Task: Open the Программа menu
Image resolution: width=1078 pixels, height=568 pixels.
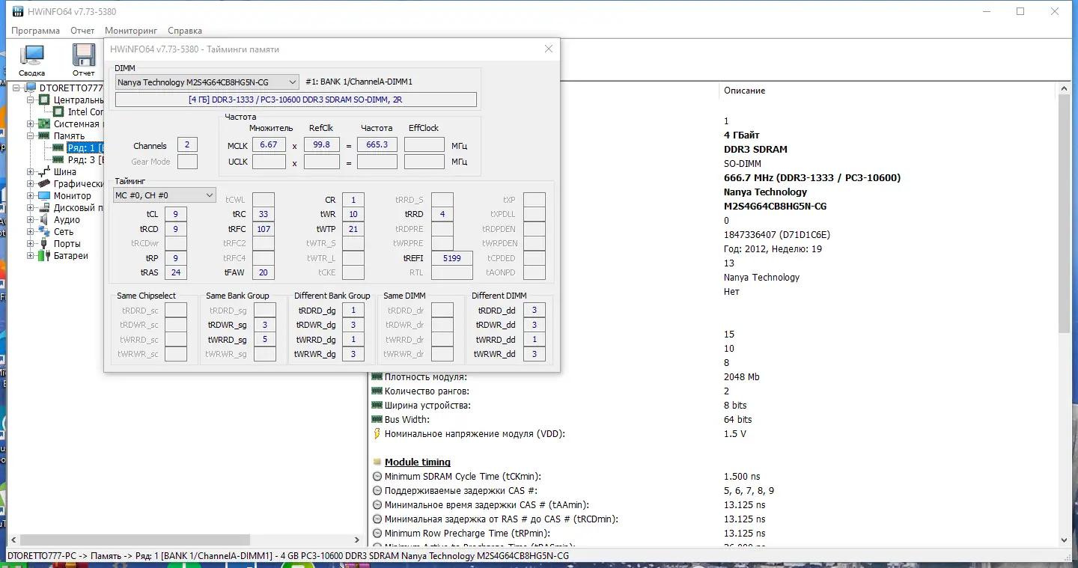Action: click(35, 31)
